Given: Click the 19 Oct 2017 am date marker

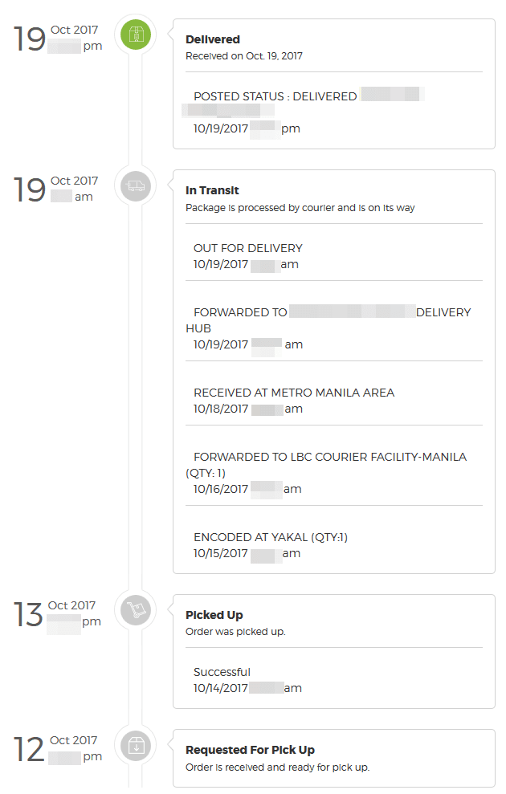Looking at the screenshot, I should (56, 189).
